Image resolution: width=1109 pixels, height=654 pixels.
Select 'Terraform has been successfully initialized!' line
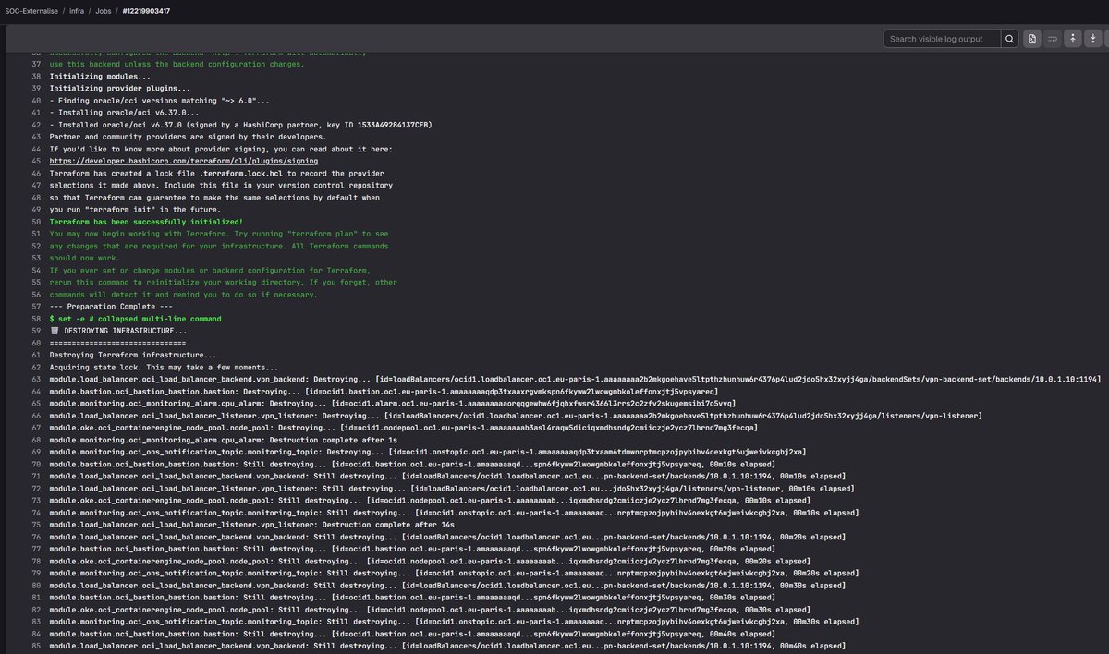click(147, 222)
